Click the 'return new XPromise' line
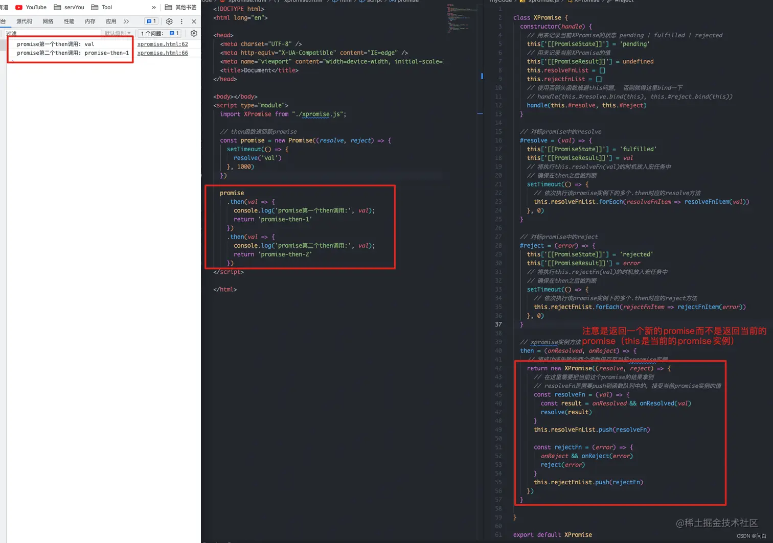Screen dimensions: 773x543 tap(599, 368)
